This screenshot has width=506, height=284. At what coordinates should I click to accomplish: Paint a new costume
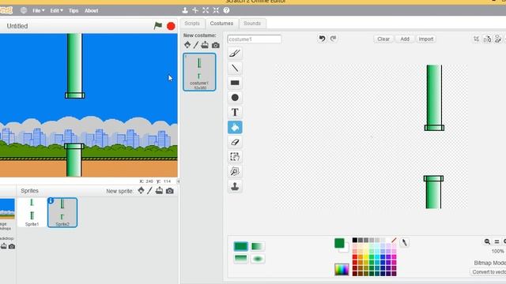(x=196, y=45)
